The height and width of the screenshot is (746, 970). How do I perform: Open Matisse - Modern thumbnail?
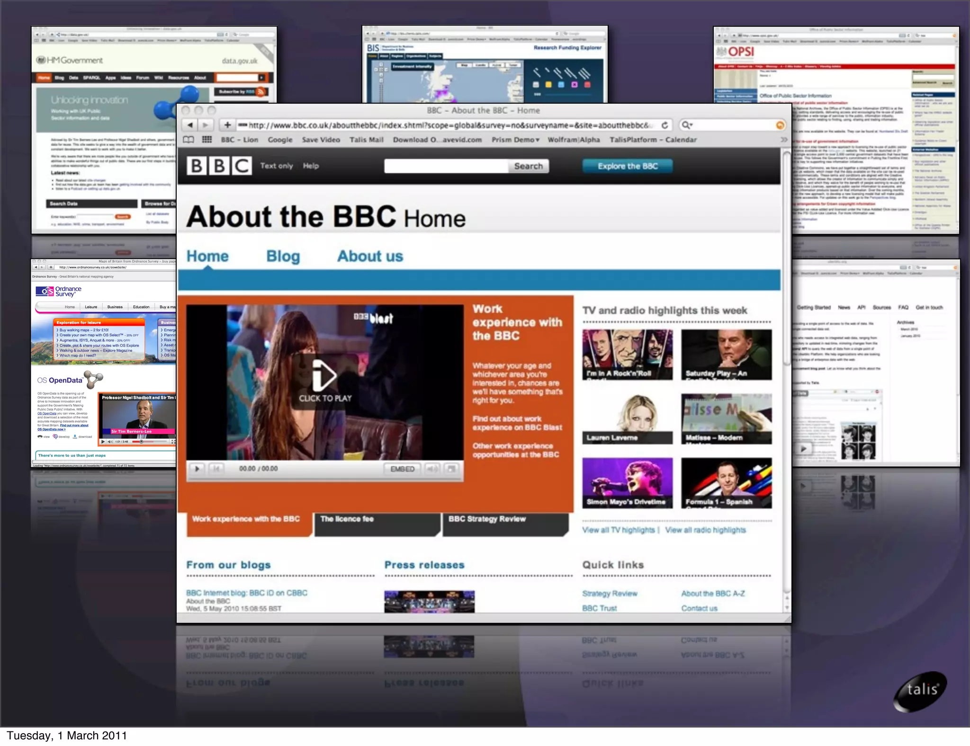[x=726, y=419]
